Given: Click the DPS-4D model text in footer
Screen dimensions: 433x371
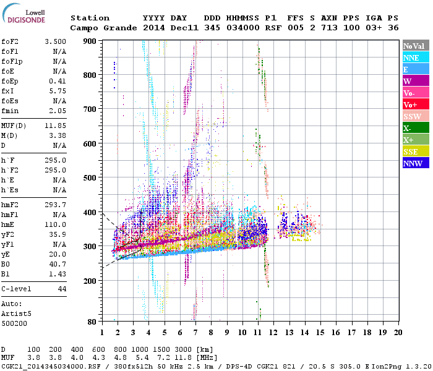Looking at the screenshot, I should (x=239, y=367).
